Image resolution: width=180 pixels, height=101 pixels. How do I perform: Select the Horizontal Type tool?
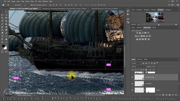coord(2,36)
